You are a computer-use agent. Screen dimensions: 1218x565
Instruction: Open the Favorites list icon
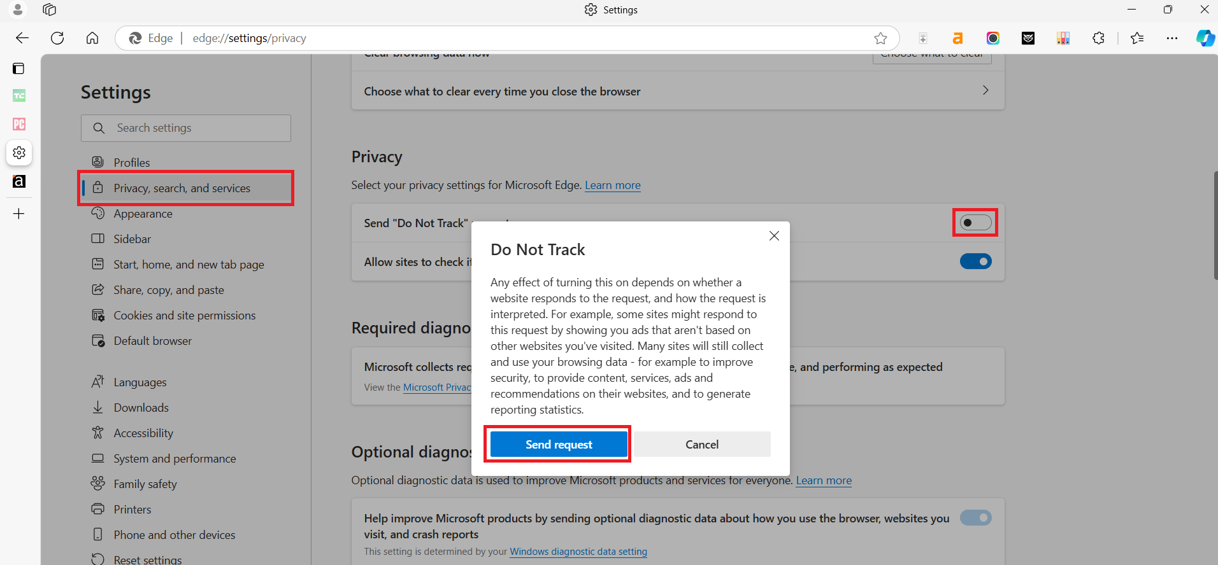(1137, 38)
